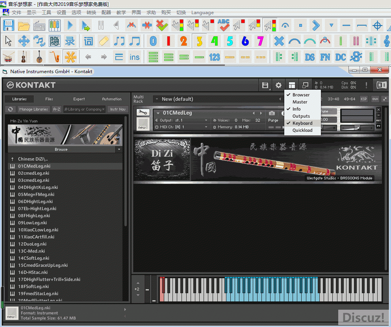Click the blue number 0 note icon
The width and height of the screenshot is (391, 327).
coord(153,41)
